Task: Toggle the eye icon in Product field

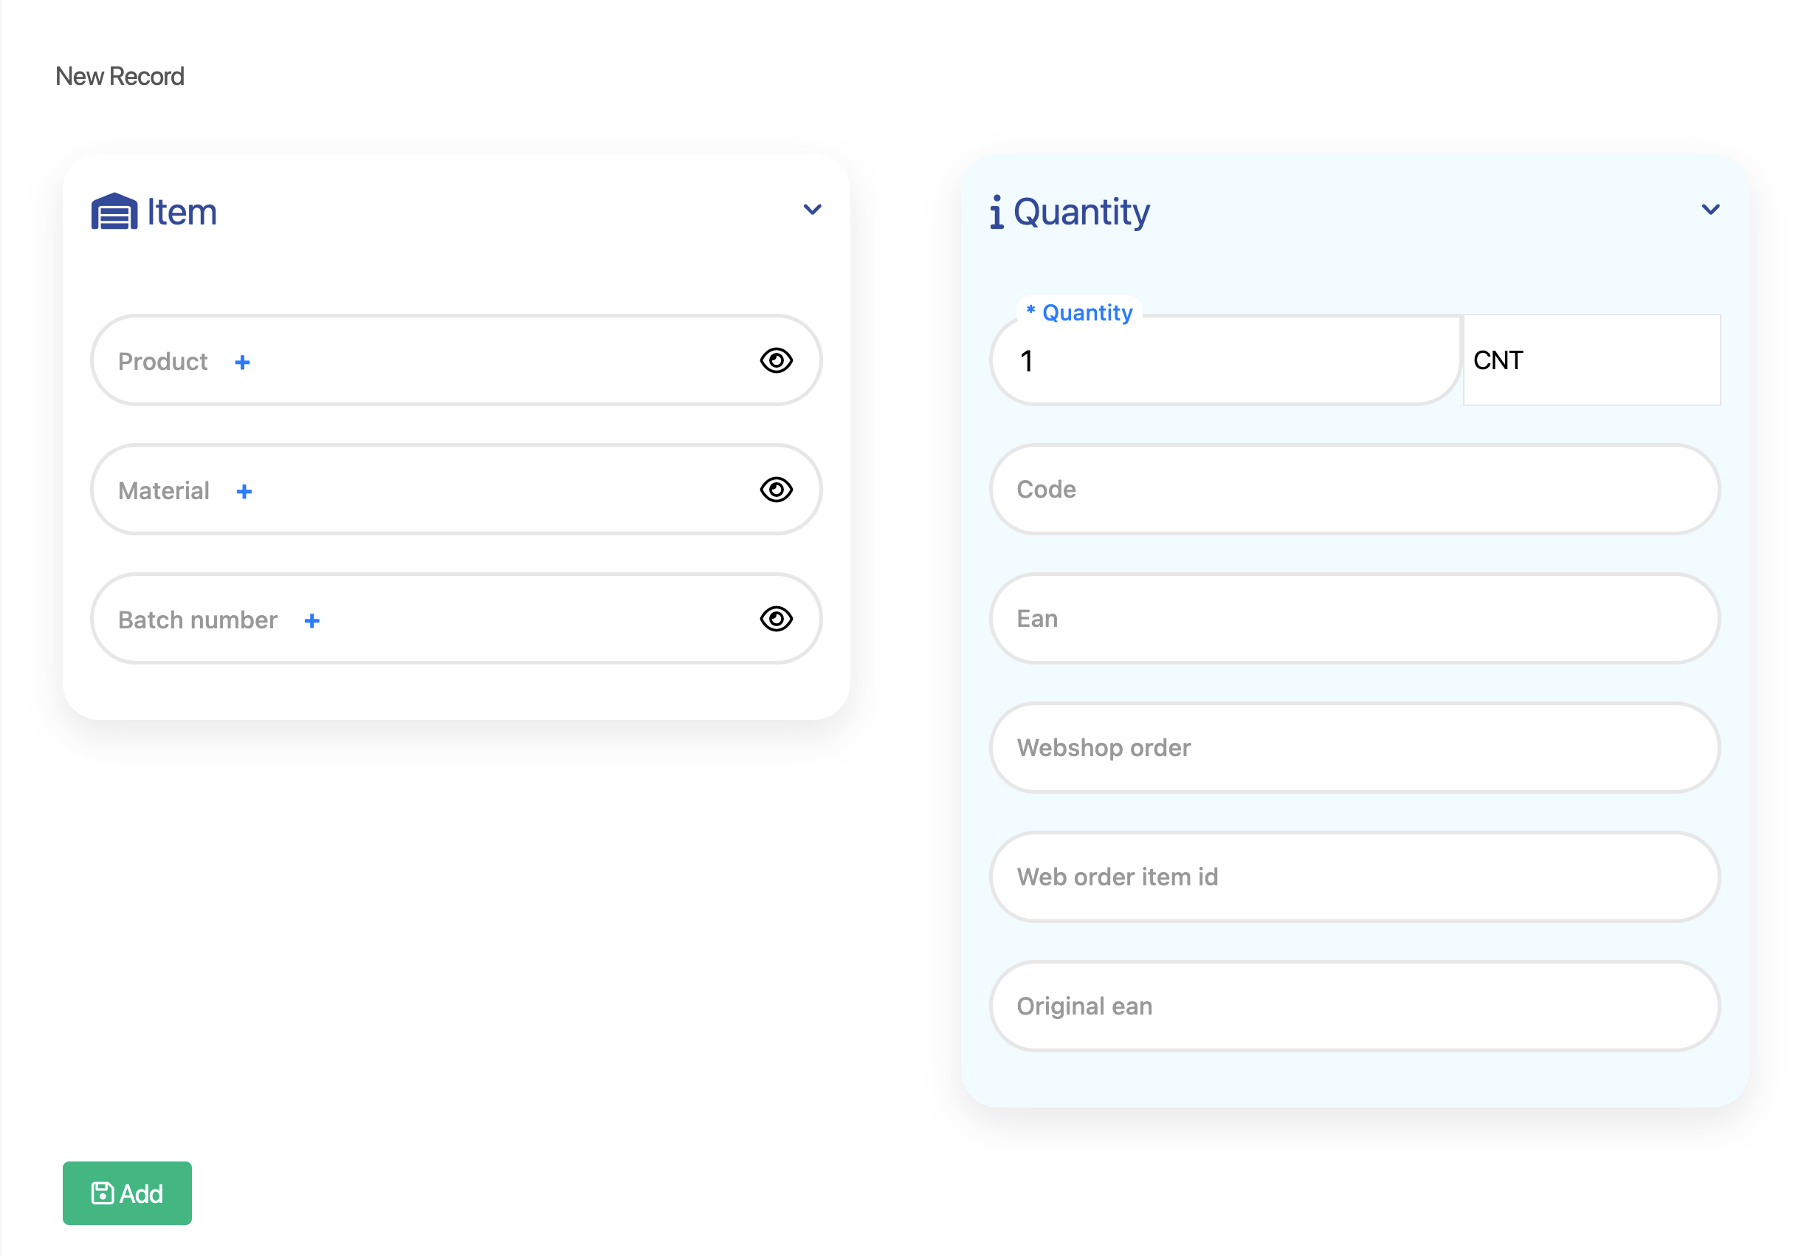Action: click(776, 360)
